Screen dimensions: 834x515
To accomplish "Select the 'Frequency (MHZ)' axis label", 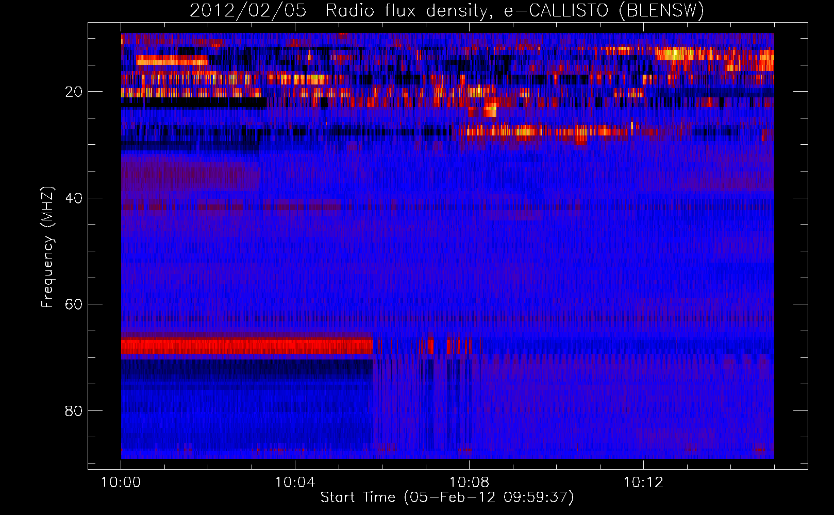I will (x=47, y=247).
